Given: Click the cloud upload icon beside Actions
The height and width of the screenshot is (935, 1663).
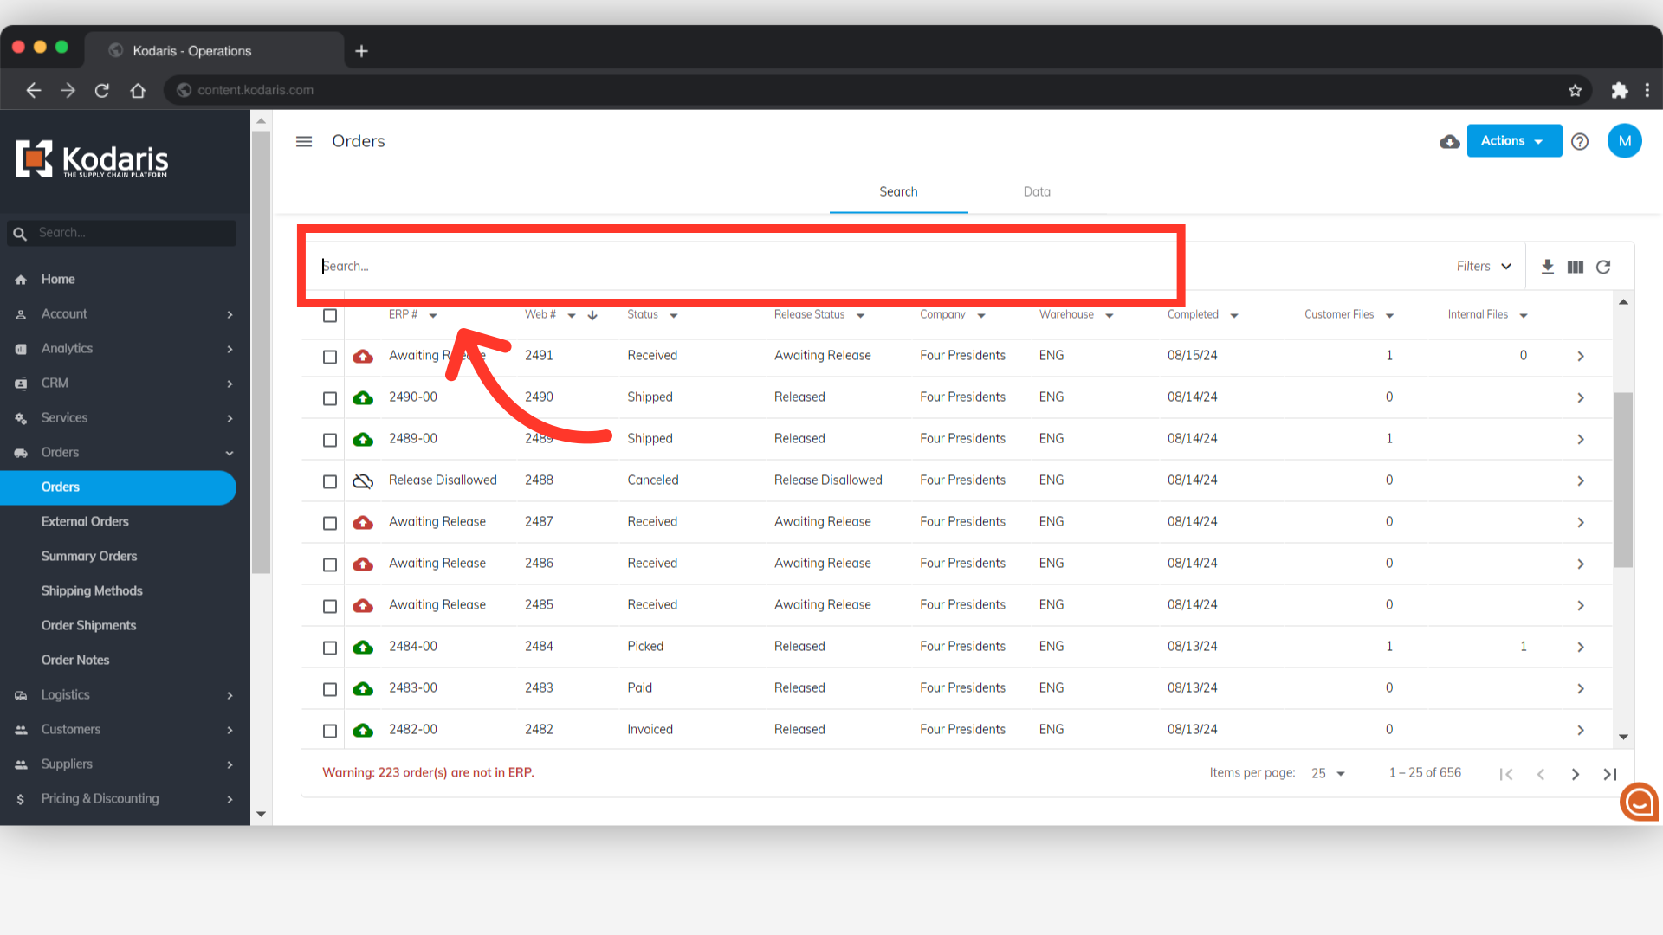Looking at the screenshot, I should tap(1449, 142).
